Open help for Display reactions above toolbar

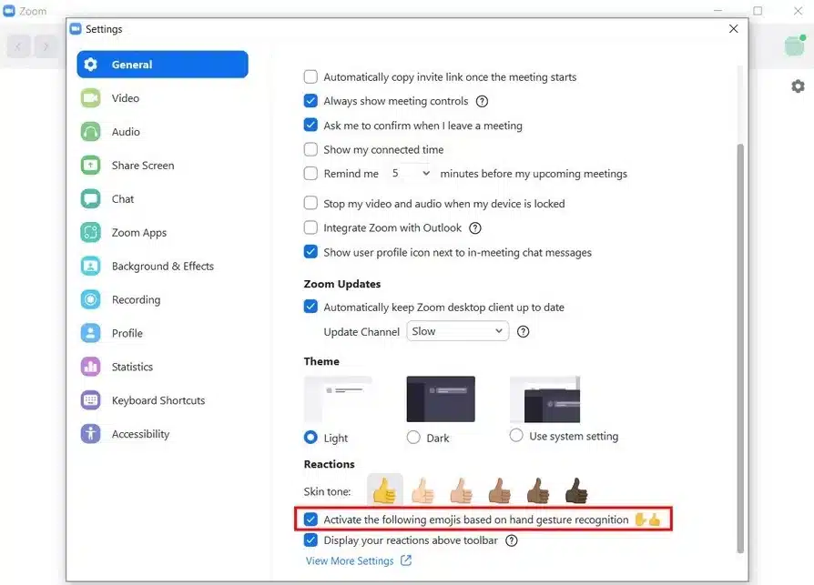[512, 541]
